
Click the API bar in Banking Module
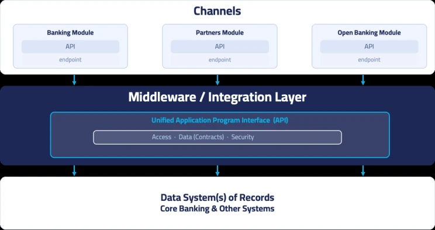71,47
